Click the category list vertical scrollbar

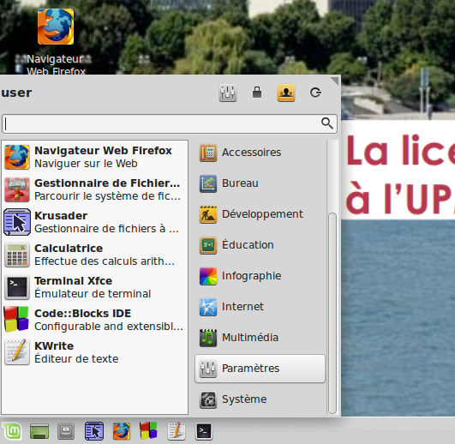click(x=332, y=313)
